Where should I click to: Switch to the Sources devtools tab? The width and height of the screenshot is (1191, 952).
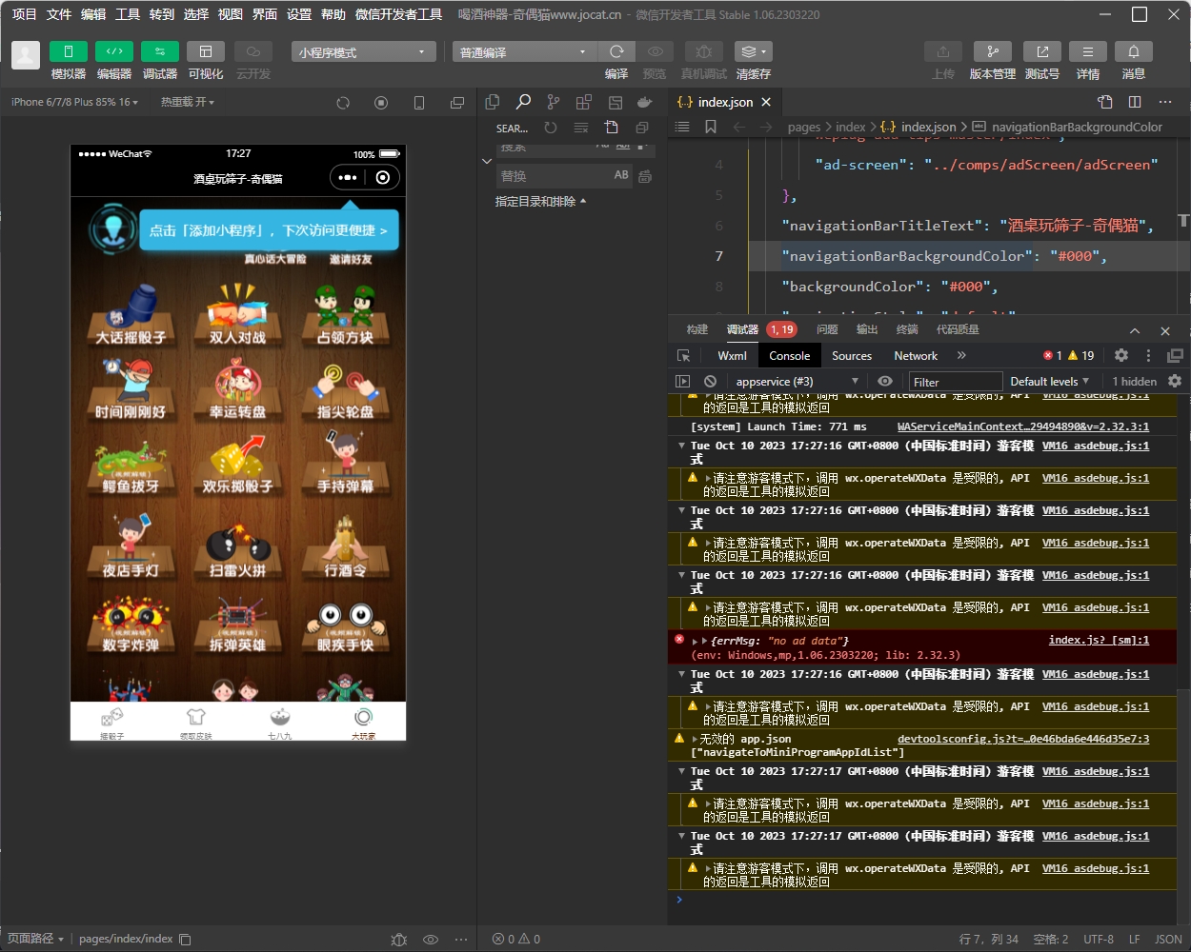pos(852,356)
